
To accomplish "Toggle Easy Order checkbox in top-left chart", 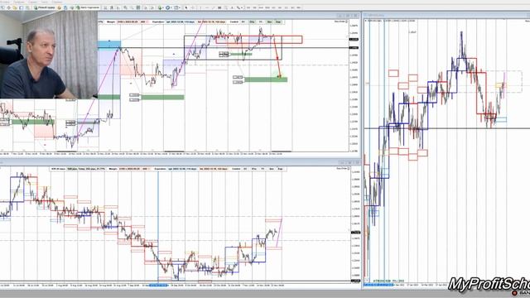I will click(x=346, y=22).
